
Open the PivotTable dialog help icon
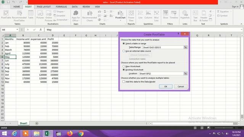pos(178,34)
